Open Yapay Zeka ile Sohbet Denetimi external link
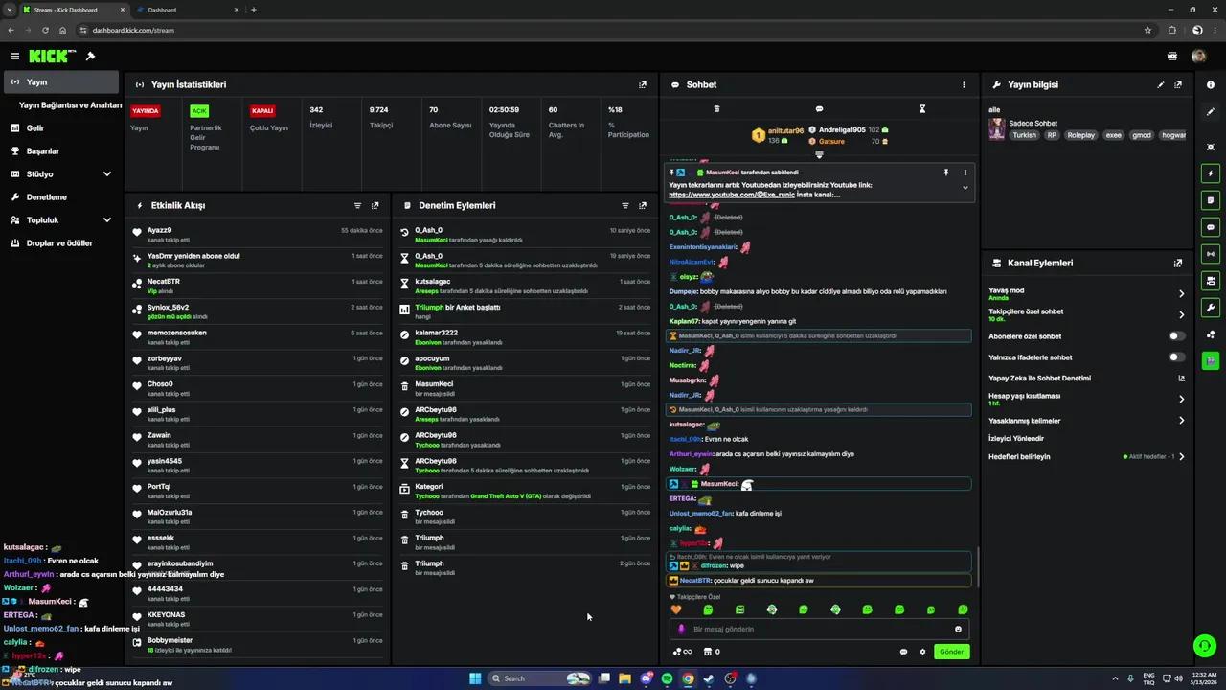 click(1181, 379)
